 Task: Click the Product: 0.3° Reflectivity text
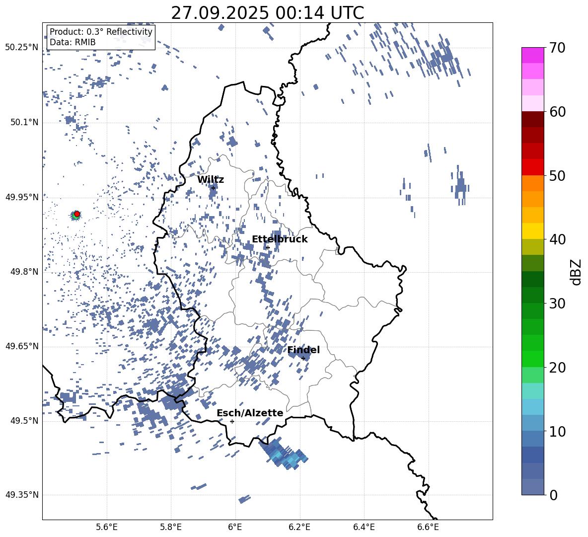tap(101, 32)
